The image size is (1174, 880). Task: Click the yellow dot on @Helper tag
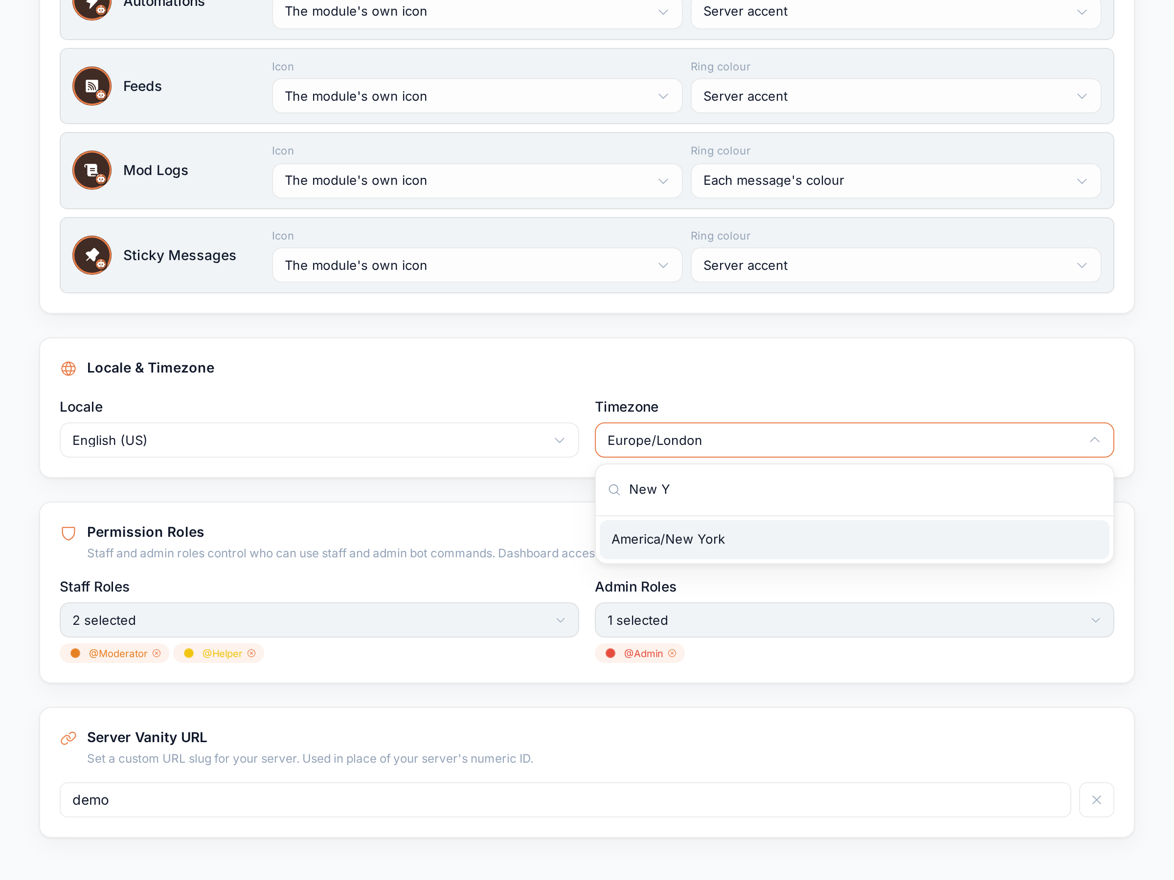(x=189, y=653)
